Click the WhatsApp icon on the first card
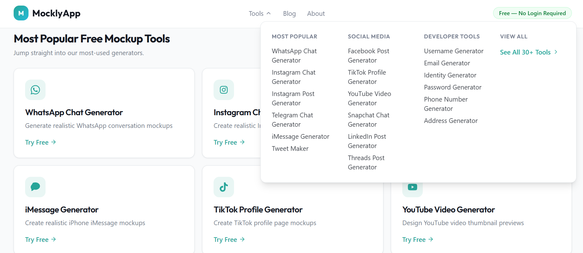Image resolution: width=583 pixels, height=253 pixels. pyautogui.click(x=35, y=90)
